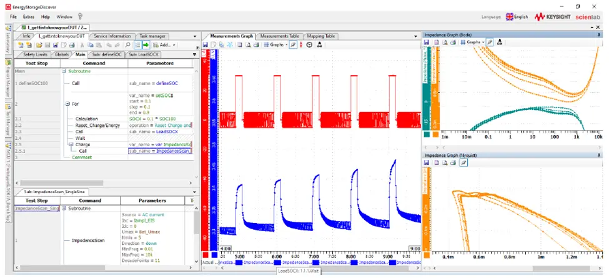Viewport: 609px width, 278px height.
Task: Click the print preview icon in the Measurements Graph toolbar
Action: coord(249,44)
